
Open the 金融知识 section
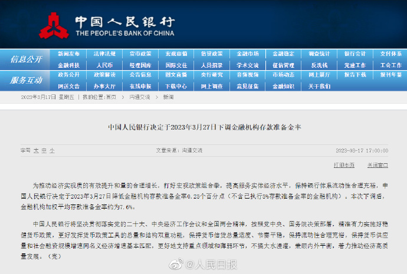coord(284,86)
